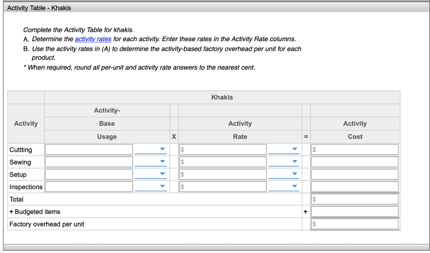Click the Factory overhead per unit input field
The height and width of the screenshot is (253, 430).
(x=354, y=224)
